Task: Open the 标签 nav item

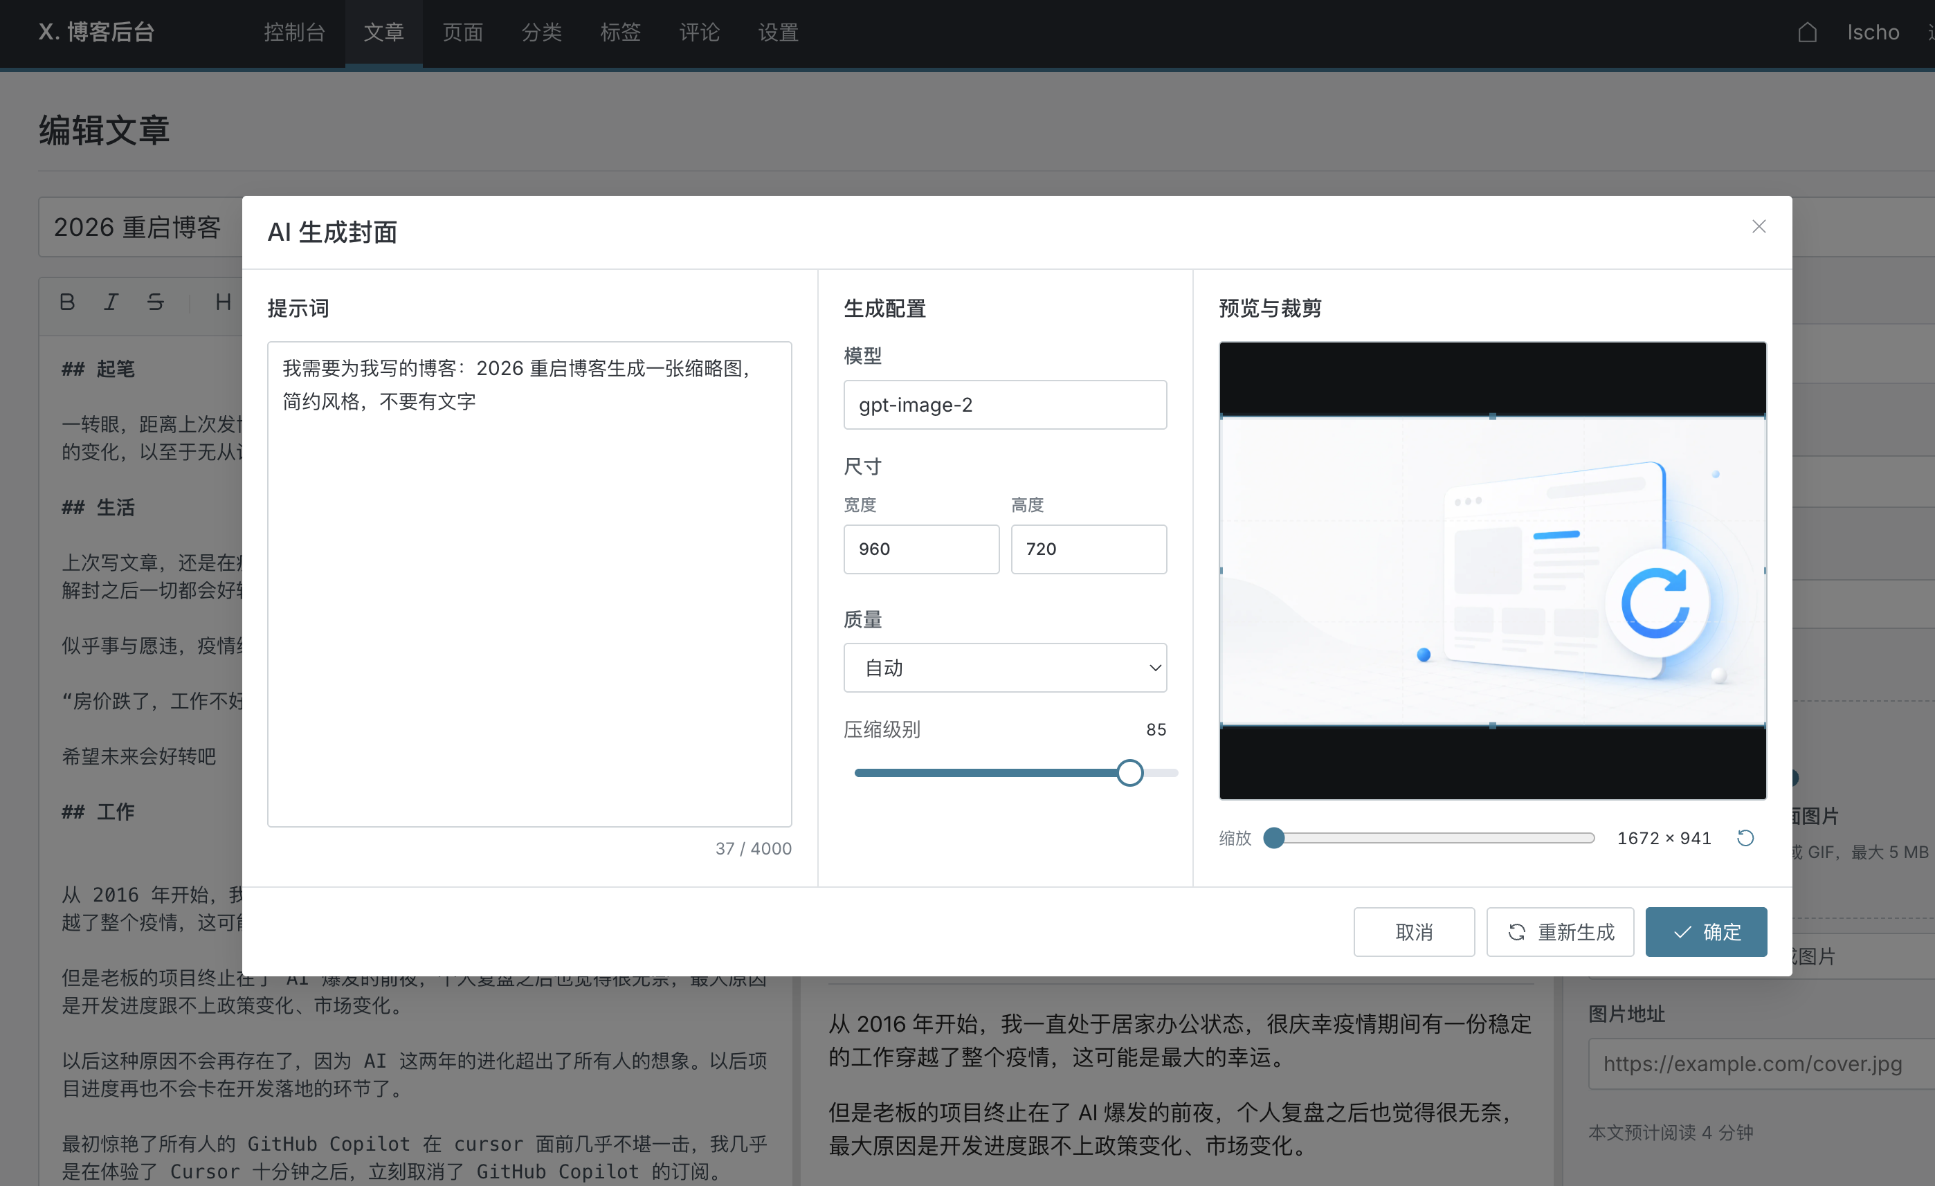Action: pos(620,33)
